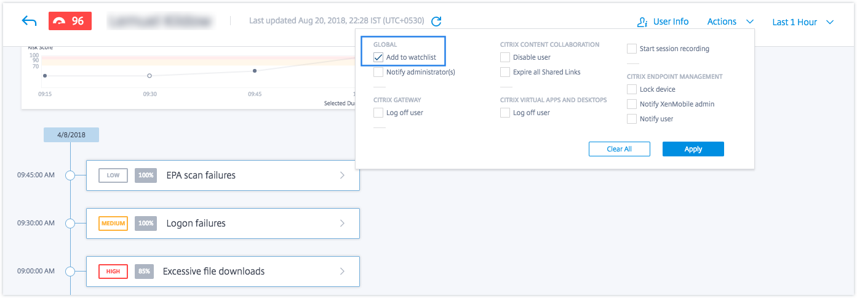The width and height of the screenshot is (857, 298).
Task: Click the User Info person icon
Action: click(x=643, y=22)
